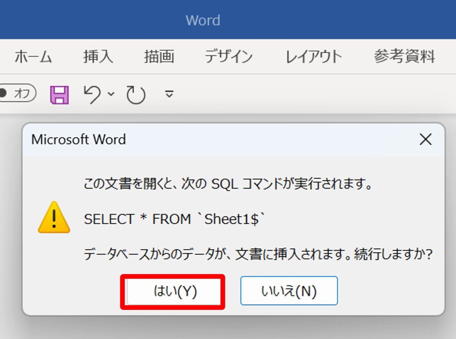Click the 続行しますか? confirmation message
Image resolution: width=456 pixels, height=339 pixels.
pyautogui.click(x=257, y=254)
